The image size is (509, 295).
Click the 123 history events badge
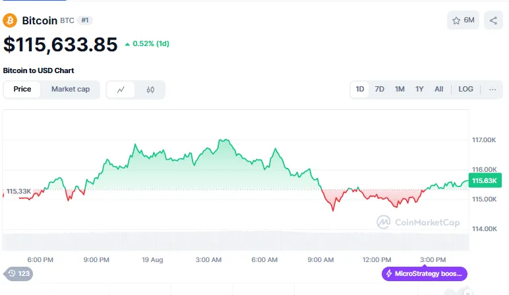coord(18,273)
